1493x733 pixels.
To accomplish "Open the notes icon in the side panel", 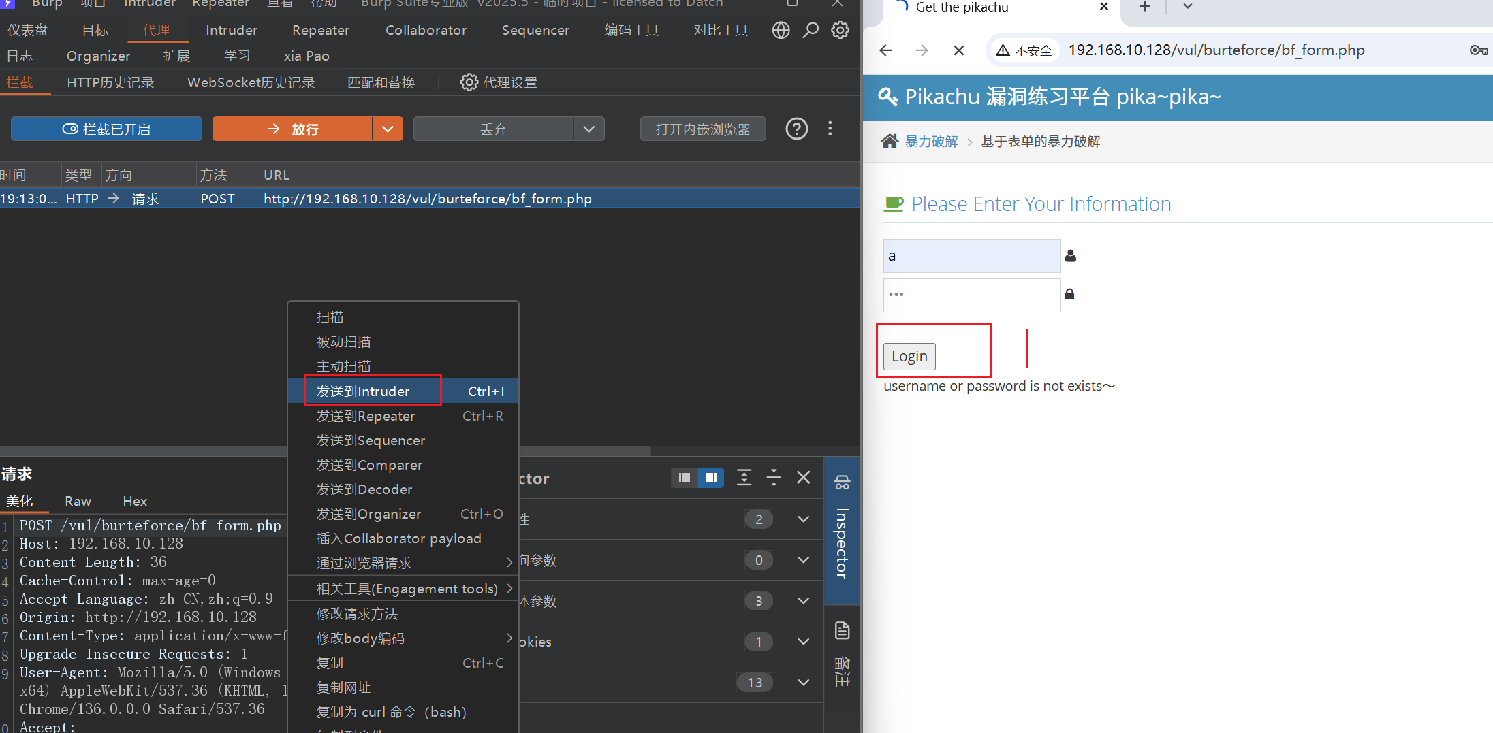I will click(x=842, y=631).
